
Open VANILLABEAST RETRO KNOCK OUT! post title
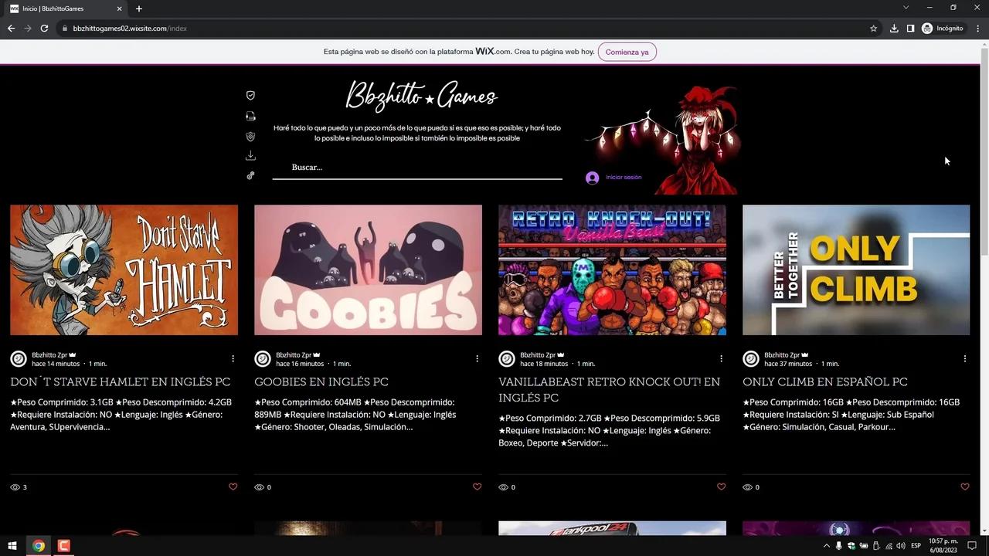[x=609, y=390]
